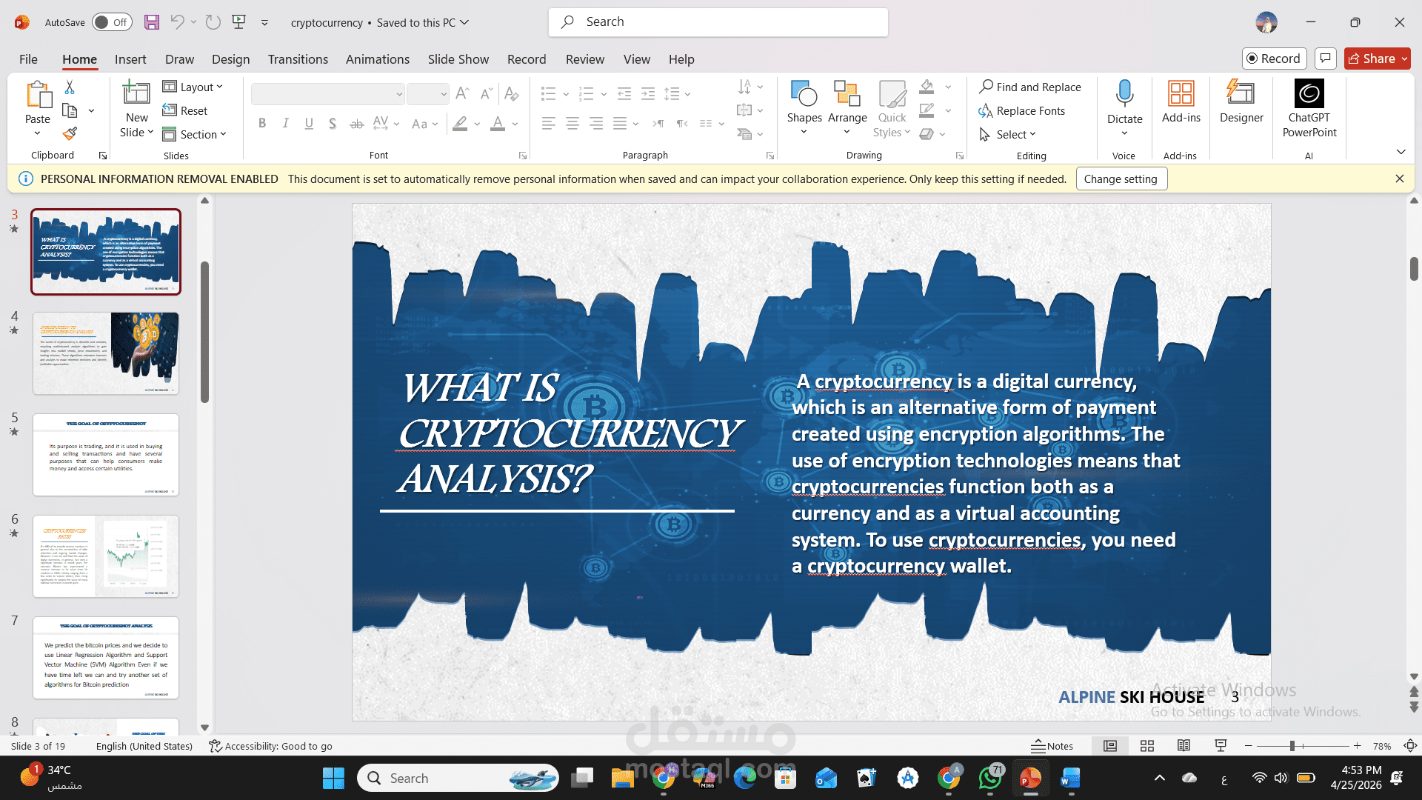Click Replace Fonts
Screen dimensions: 1422x800
tap(1022, 111)
